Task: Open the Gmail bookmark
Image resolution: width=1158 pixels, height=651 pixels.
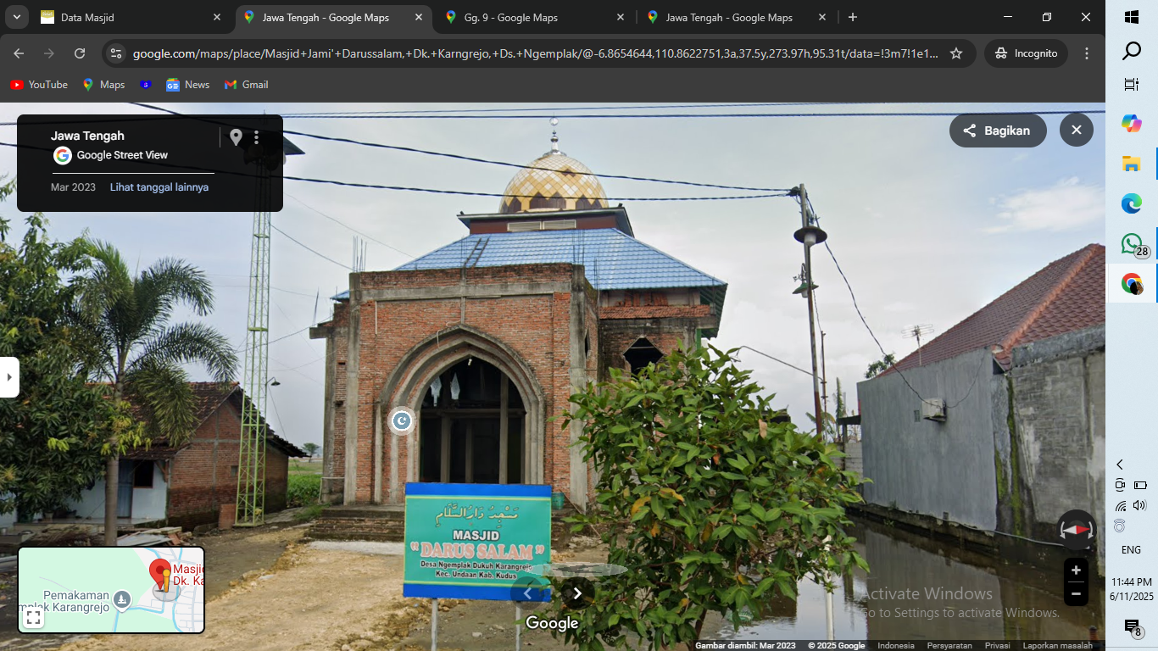Action: (246, 85)
